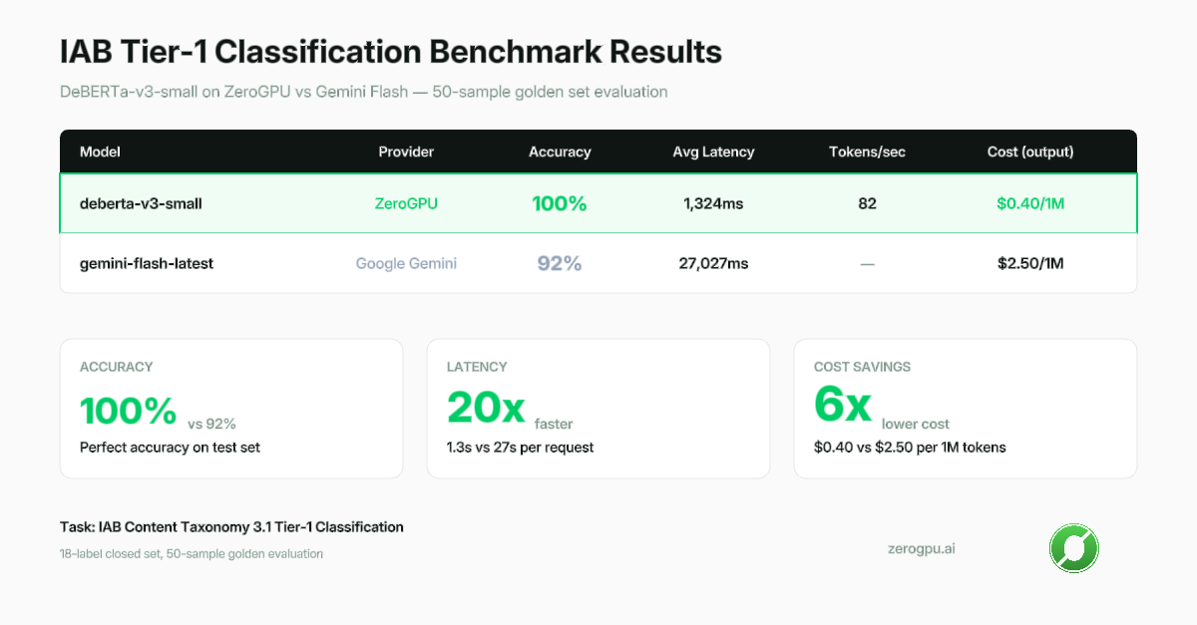1197x625 pixels.
Task: Click the $0.40/1M cost value
Action: click(1030, 203)
